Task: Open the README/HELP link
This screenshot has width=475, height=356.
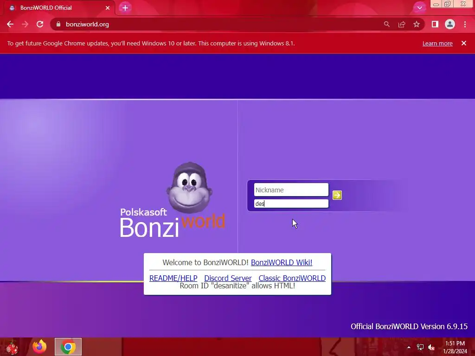Action: point(173,278)
